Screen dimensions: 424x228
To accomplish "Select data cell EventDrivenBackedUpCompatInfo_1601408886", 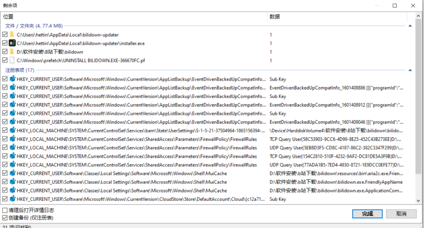I will [x=336, y=88].
